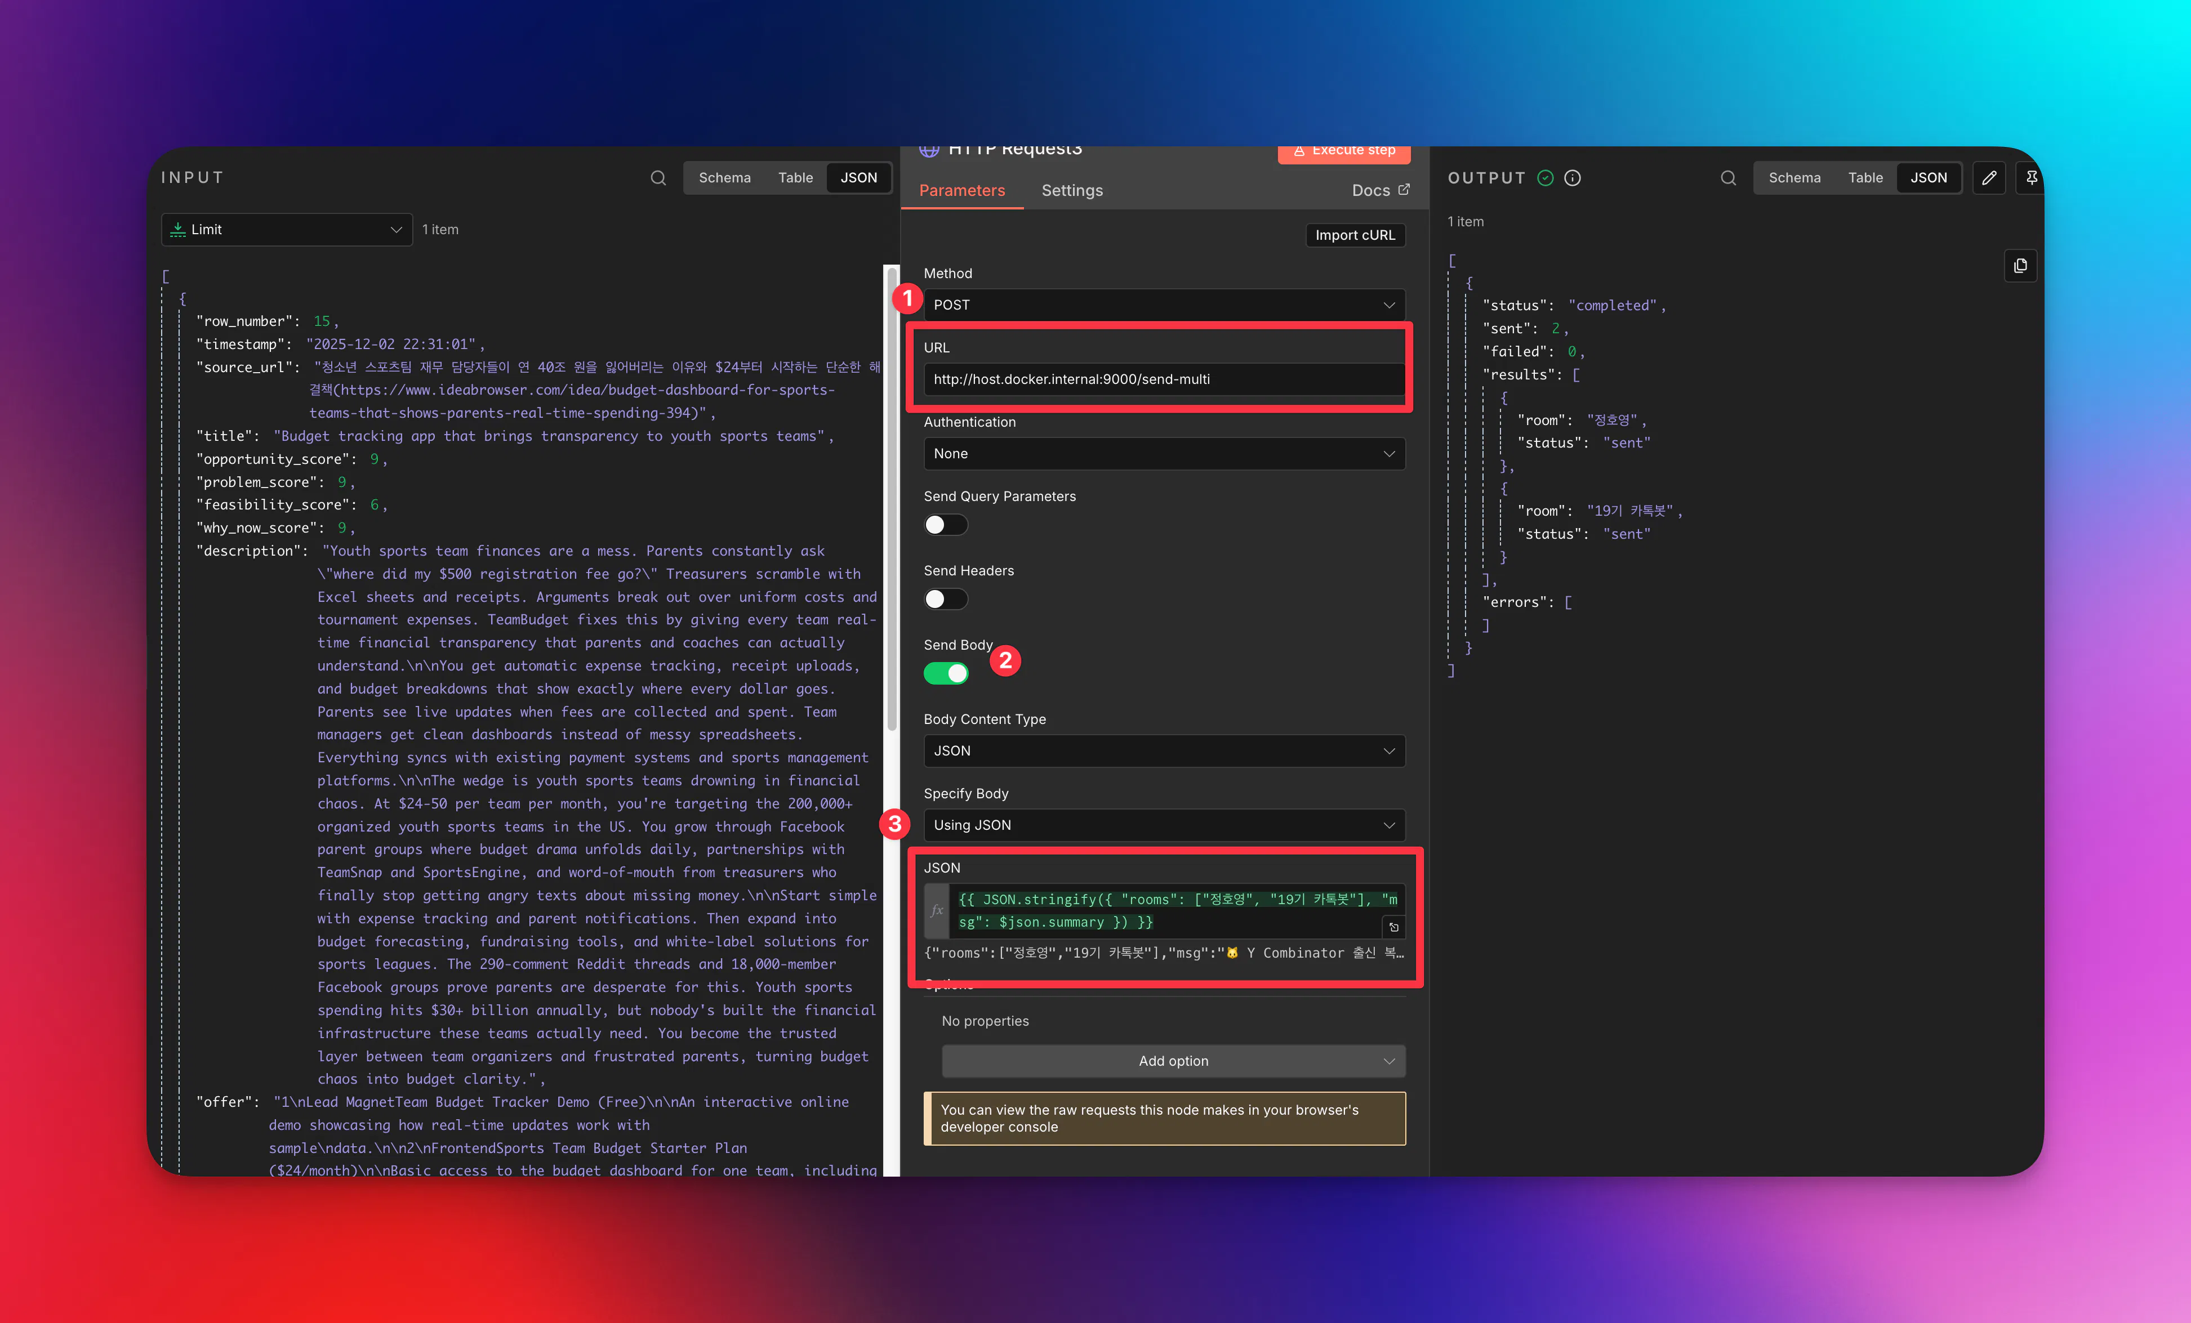The image size is (2191, 1323).
Task: Open the Add option dropdown
Action: click(x=1174, y=1061)
